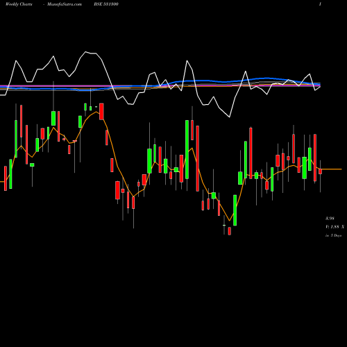Image resolution: width=347 pixels, height=347 pixels.
Task: Click the tallest green candle mid-chart
Action: 187,149
